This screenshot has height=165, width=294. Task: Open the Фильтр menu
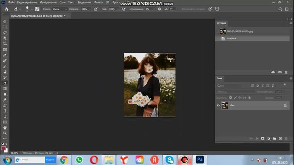[98, 2]
